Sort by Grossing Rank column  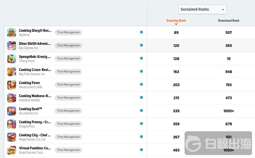[x=176, y=20]
